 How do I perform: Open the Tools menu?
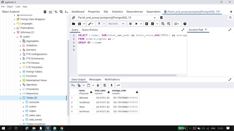pyautogui.click(x=18, y=7)
